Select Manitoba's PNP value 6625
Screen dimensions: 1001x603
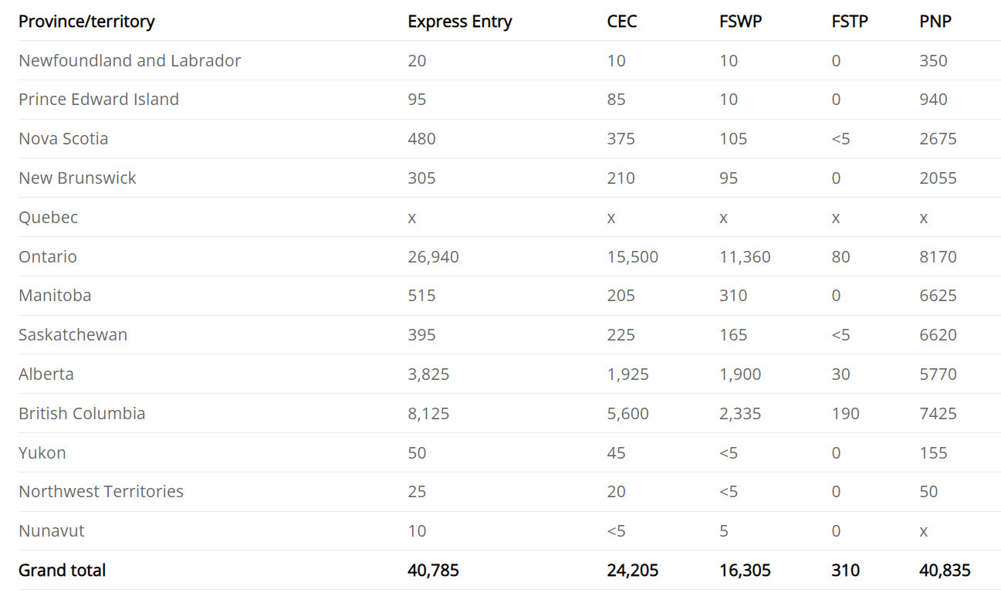coord(938,296)
